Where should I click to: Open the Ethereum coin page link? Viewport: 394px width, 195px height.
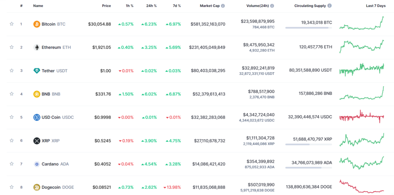tap(52, 47)
